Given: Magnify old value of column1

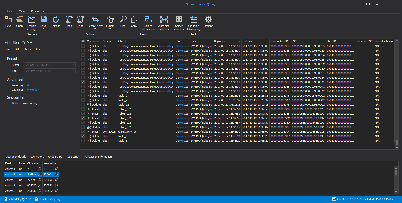Looking at the screenshot, I should (x=40, y=169).
